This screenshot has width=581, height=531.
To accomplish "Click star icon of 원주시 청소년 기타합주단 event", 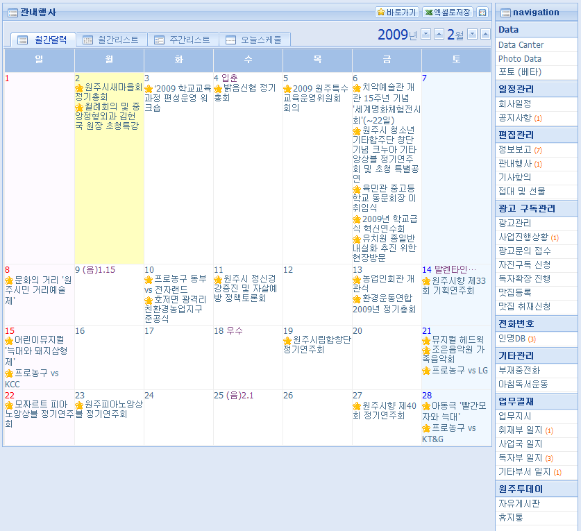I will coord(357,131).
